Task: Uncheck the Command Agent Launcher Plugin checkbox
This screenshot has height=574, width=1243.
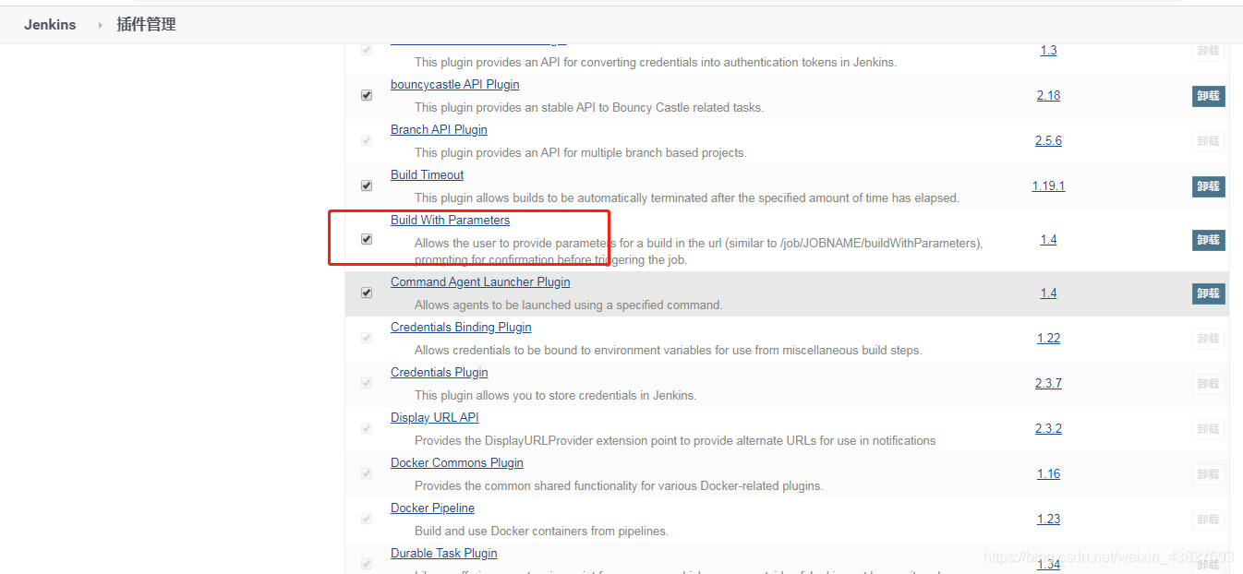Action: (367, 293)
